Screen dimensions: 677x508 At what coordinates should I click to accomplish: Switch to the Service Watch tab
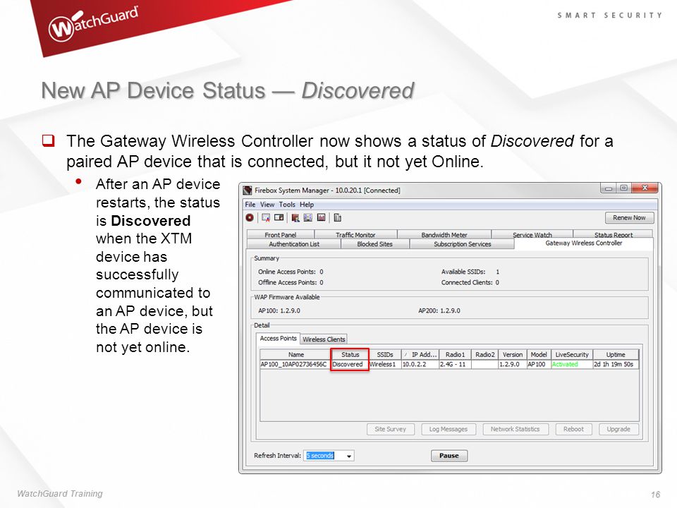click(532, 234)
